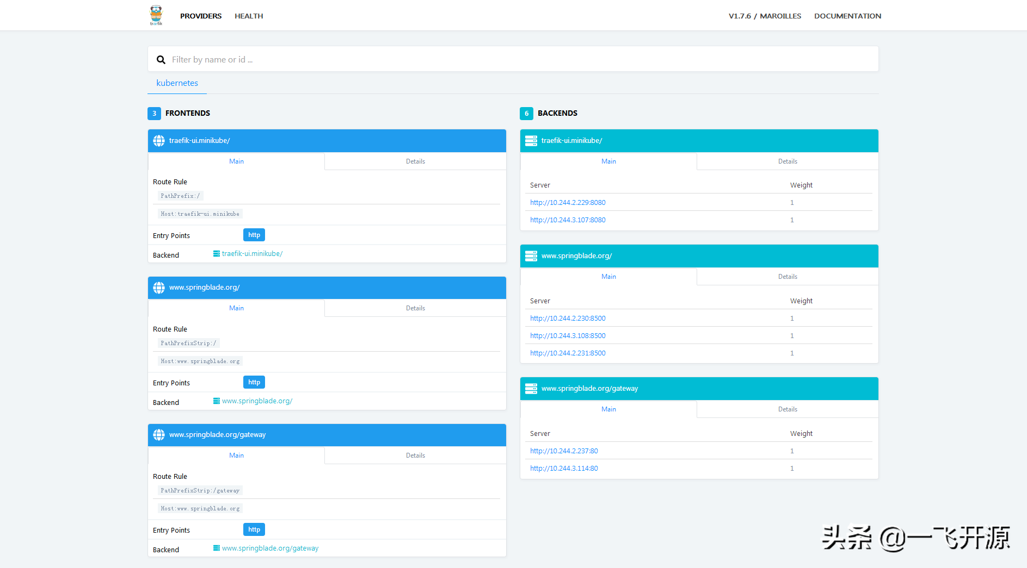Image resolution: width=1027 pixels, height=568 pixels.
Task: Open Main tab of www.springblade.org/ frontend
Action: coord(236,308)
